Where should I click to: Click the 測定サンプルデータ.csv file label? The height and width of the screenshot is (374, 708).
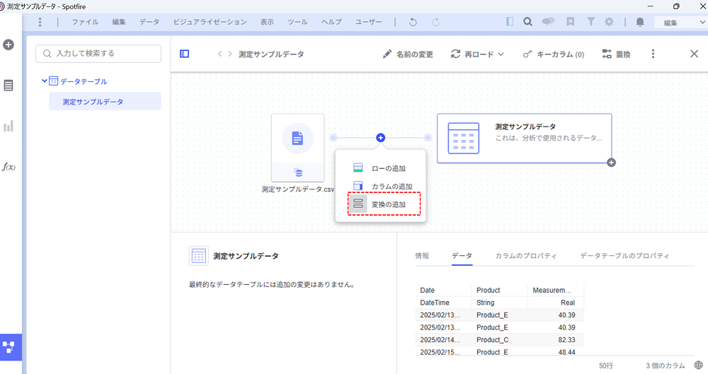(x=297, y=189)
